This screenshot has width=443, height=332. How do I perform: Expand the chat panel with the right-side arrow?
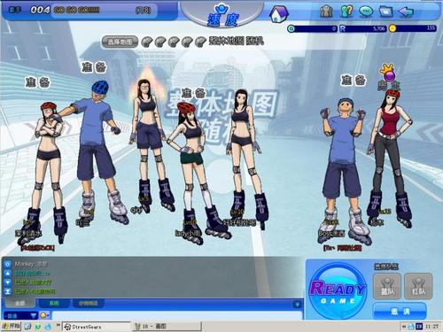pos(298,304)
